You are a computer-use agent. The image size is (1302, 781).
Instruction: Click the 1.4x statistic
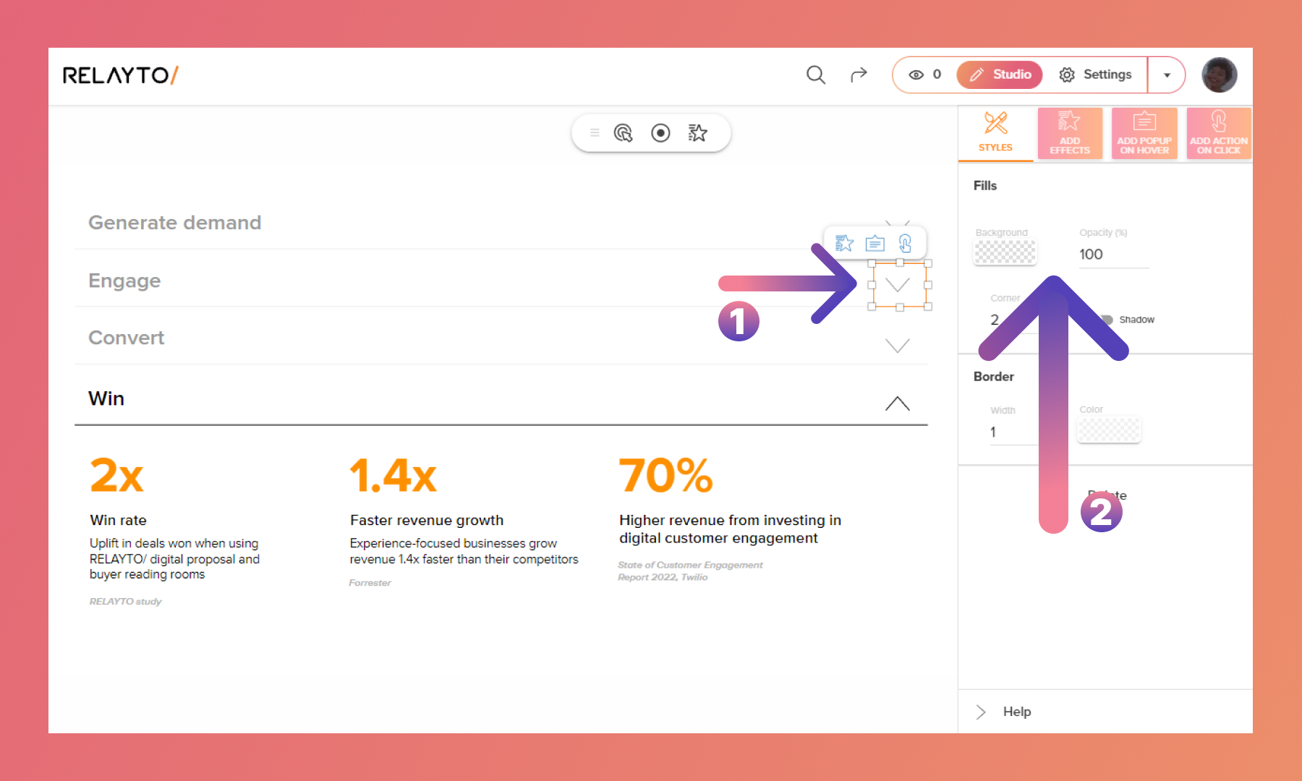click(393, 476)
